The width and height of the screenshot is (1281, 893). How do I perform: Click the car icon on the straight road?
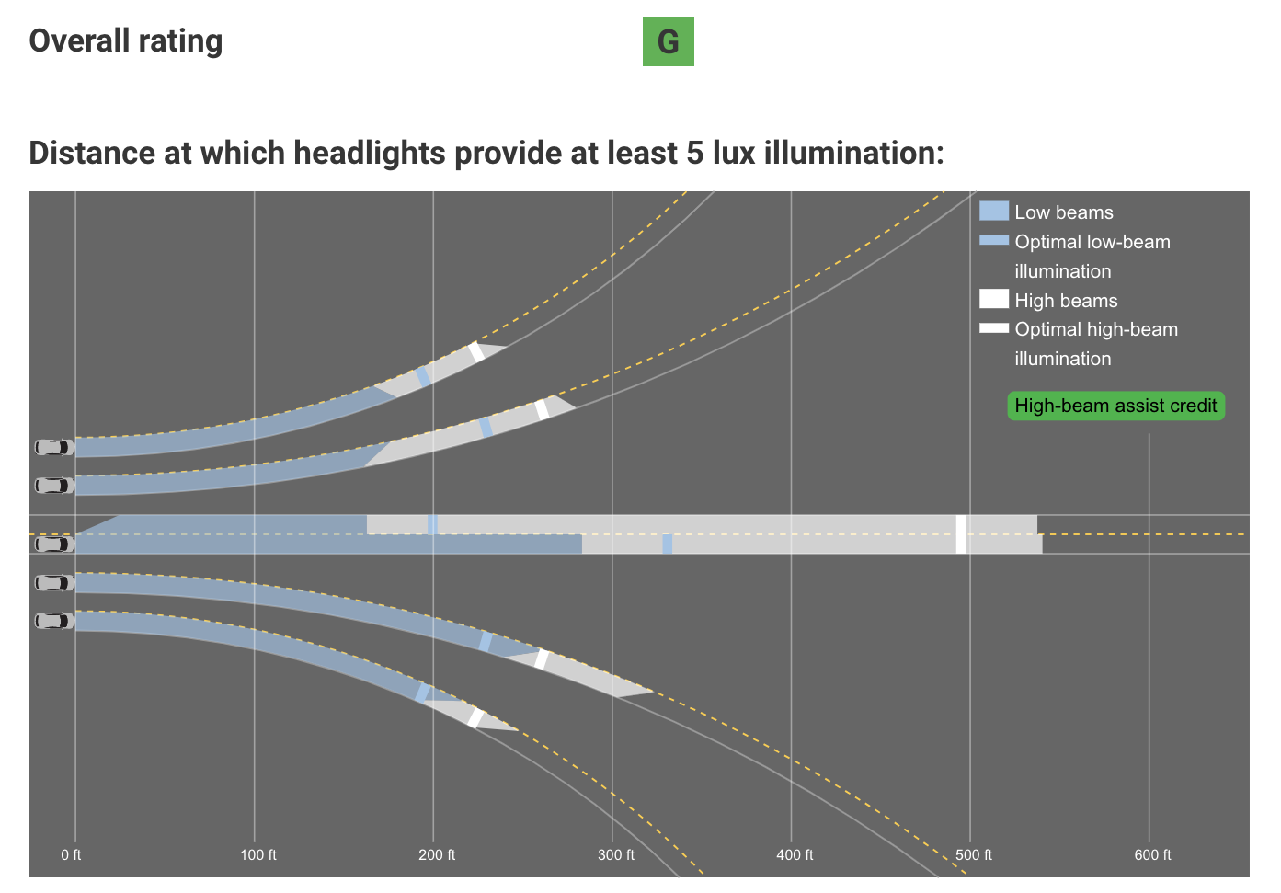(x=54, y=544)
